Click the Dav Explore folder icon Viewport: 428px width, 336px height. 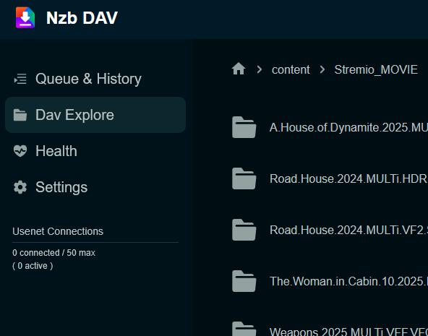20,115
